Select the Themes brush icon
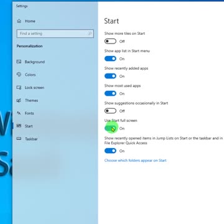224x224 pixels. coord(19,100)
